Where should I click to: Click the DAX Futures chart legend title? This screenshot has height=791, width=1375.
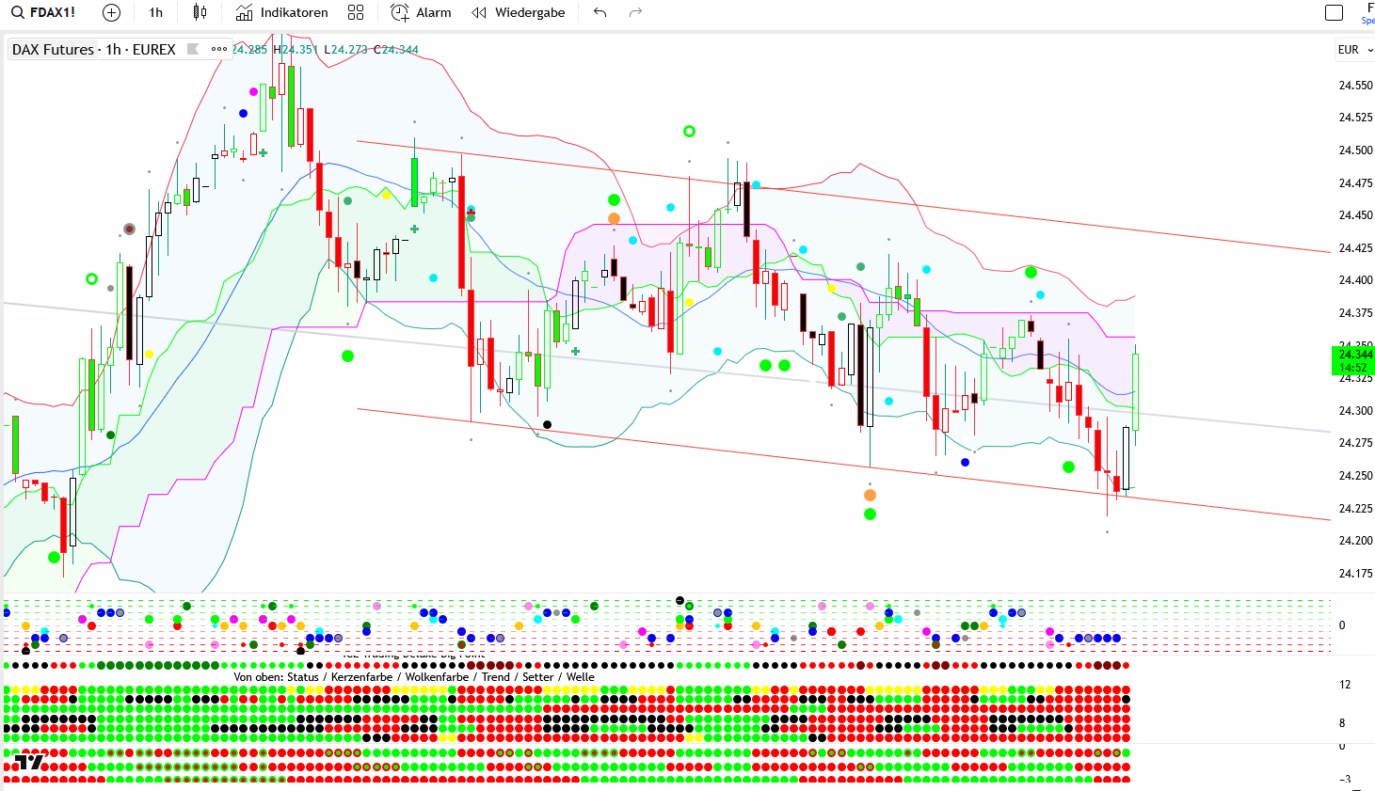tap(93, 50)
